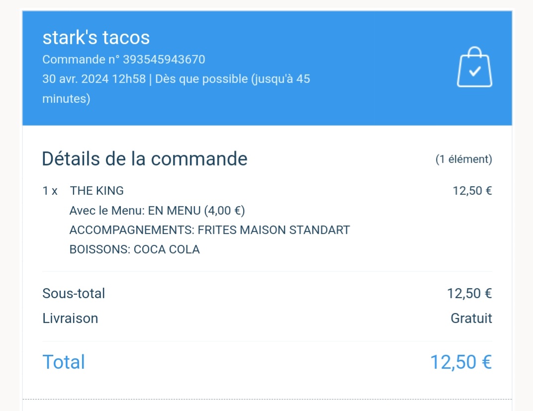Click the shopping bag checkmark icon
Image resolution: width=533 pixels, height=411 pixels.
tap(474, 68)
